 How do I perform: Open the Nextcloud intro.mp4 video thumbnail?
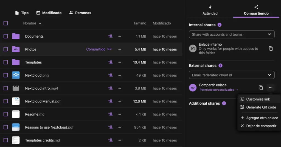(16, 88)
